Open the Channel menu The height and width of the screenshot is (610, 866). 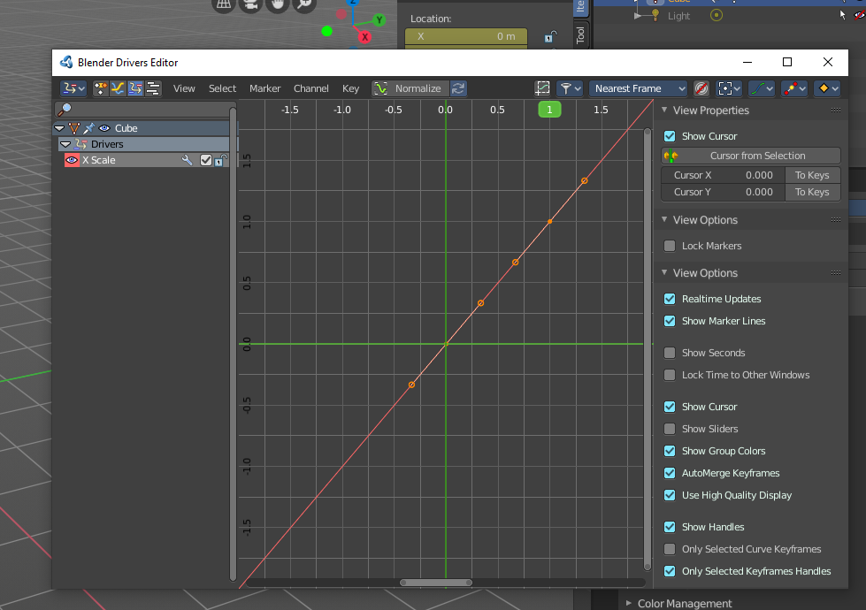pyautogui.click(x=311, y=88)
